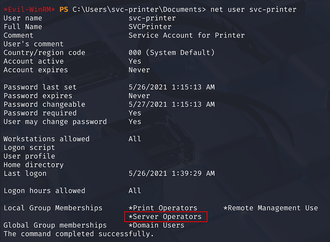
Task: Click 'Service Account for Printer' comment text
Action: pyautogui.click(x=186, y=36)
